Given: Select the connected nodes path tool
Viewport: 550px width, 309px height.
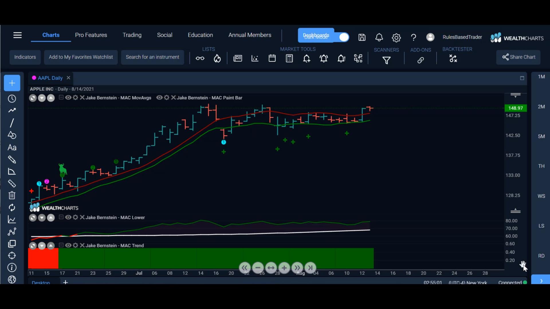Looking at the screenshot, I should coord(12,231).
